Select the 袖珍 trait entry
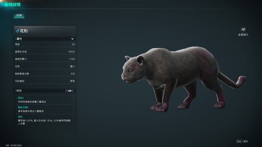This screenshot has width=262, height=147. coord(45,120)
